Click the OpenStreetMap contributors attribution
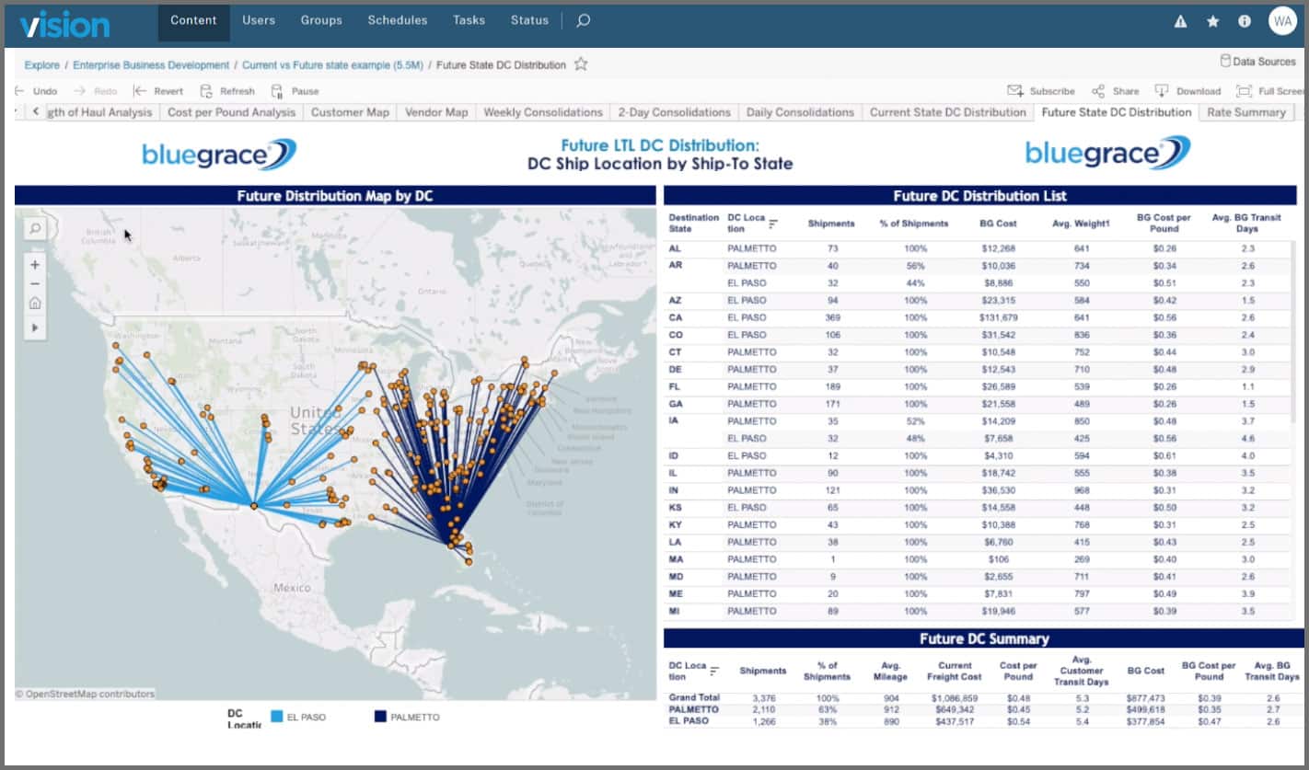This screenshot has width=1309, height=770. (85, 694)
